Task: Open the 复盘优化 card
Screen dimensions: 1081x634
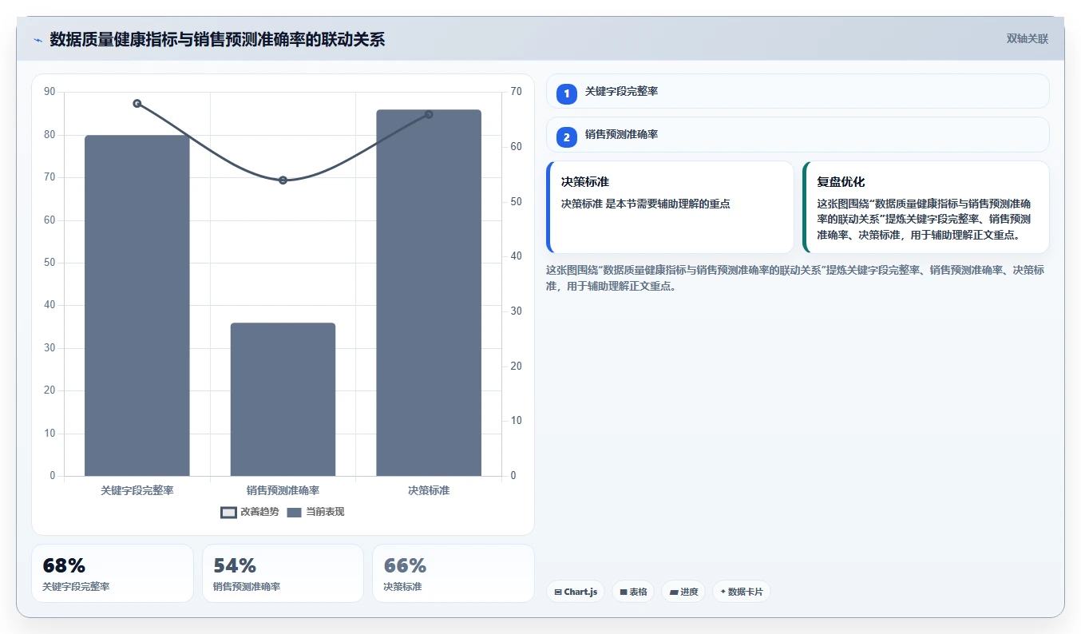Action: click(x=925, y=207)
